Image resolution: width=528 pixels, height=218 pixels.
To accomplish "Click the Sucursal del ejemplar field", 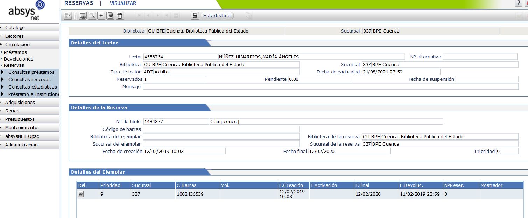I will pos(221,144).
